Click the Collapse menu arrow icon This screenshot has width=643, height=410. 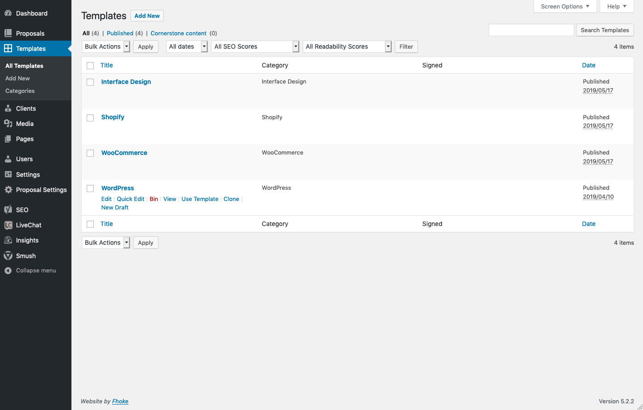[x=8, y=271]
